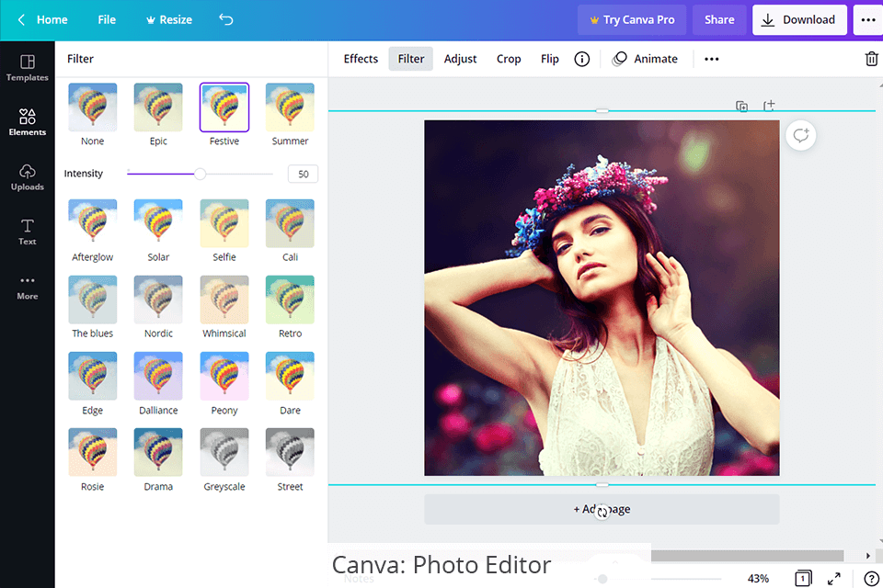Click Try Canva Pro button
The image size is (883, 588).
pos(632,19)
